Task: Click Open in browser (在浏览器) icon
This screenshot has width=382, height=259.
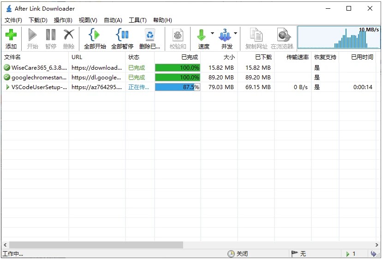Action: coord(284,35)
